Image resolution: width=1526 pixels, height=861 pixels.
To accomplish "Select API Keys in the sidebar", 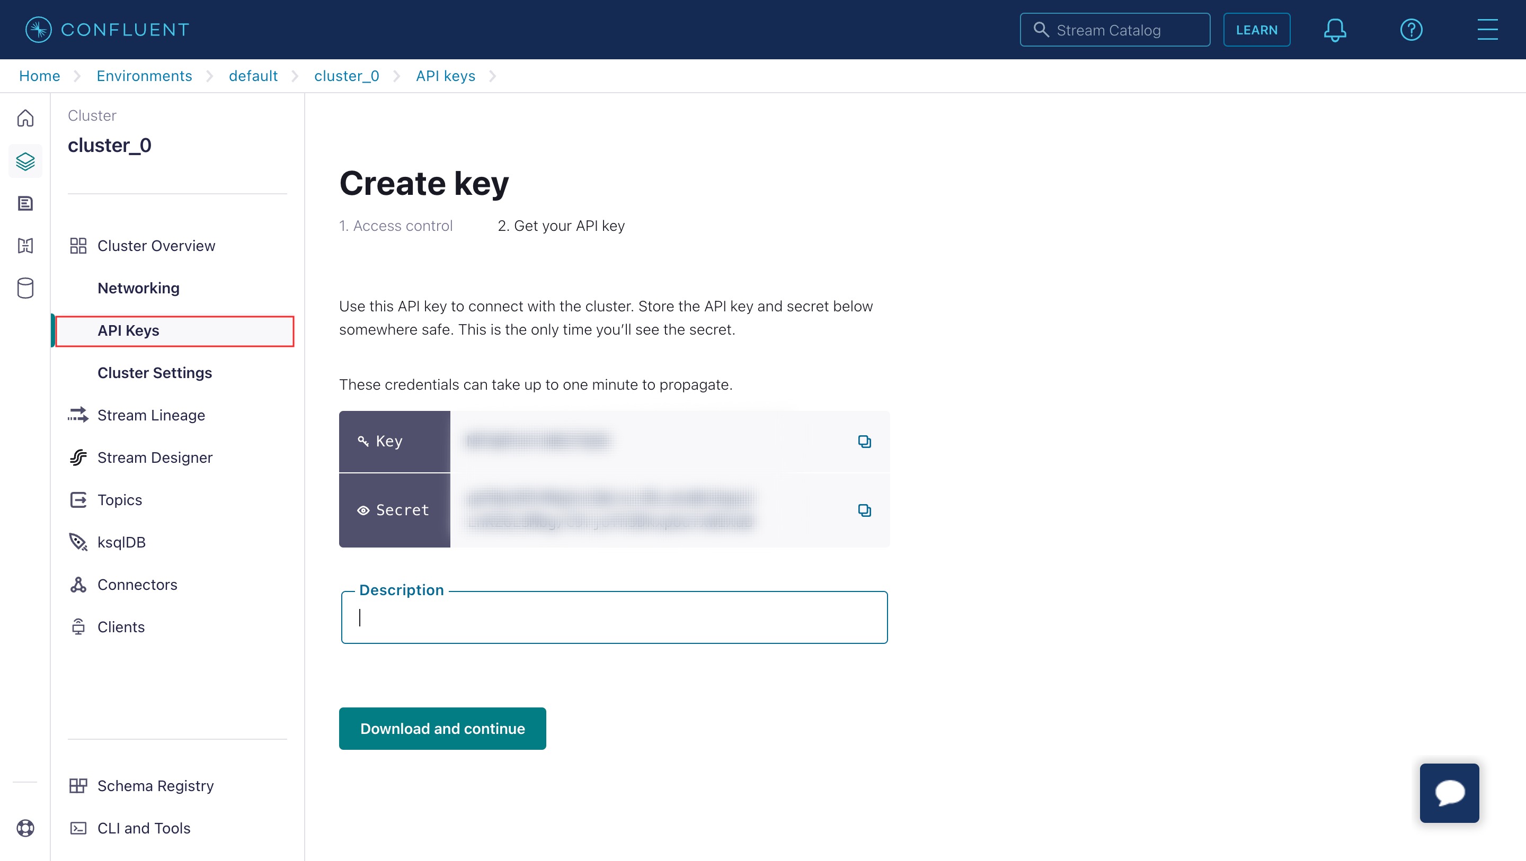I will (x=175, y=331).
